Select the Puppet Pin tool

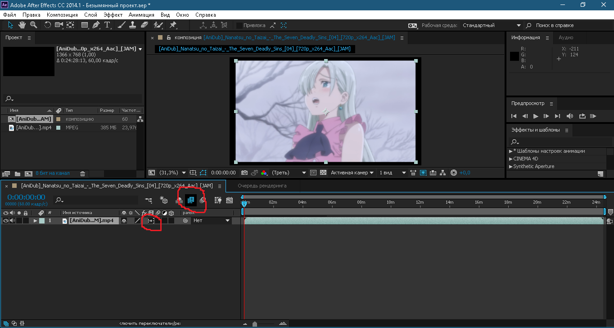pos(173,25)
